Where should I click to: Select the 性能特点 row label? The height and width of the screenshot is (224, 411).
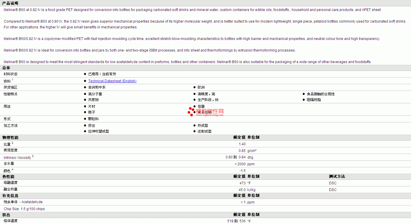[x=10, y=94]
